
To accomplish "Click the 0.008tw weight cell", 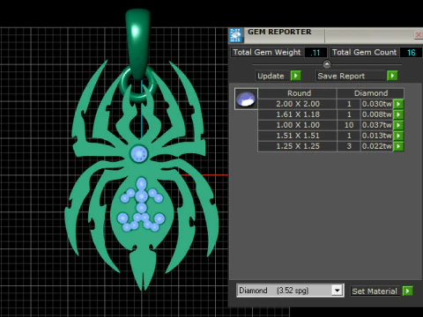I will 377,114.
